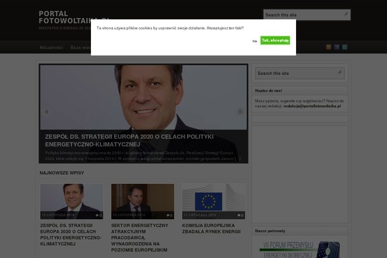The width and height of the screenshot is (387, 258).
Task: Click comment count on Komisja Europejska thumbnail
Action: pyautogui.click(x=241, y=215)
